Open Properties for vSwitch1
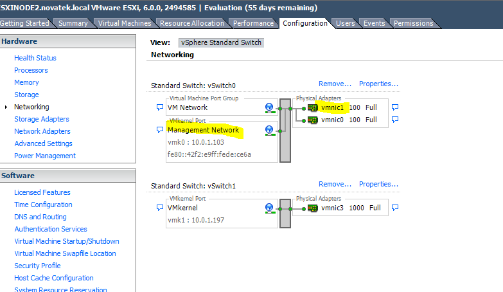This screenshot has height=292, width=503. click(378, 184)
